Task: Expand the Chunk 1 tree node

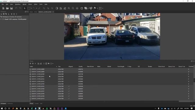Action: click(1, 19)
